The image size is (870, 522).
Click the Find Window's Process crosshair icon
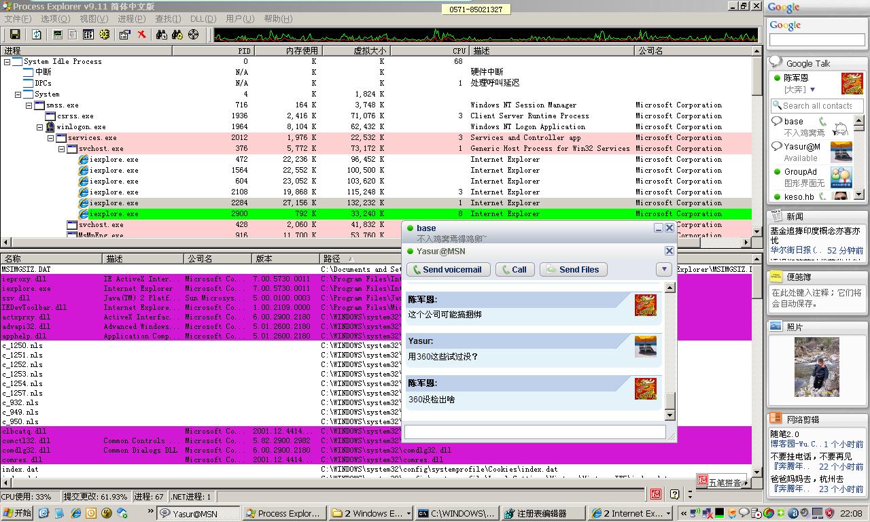click(x=193, y=35)
